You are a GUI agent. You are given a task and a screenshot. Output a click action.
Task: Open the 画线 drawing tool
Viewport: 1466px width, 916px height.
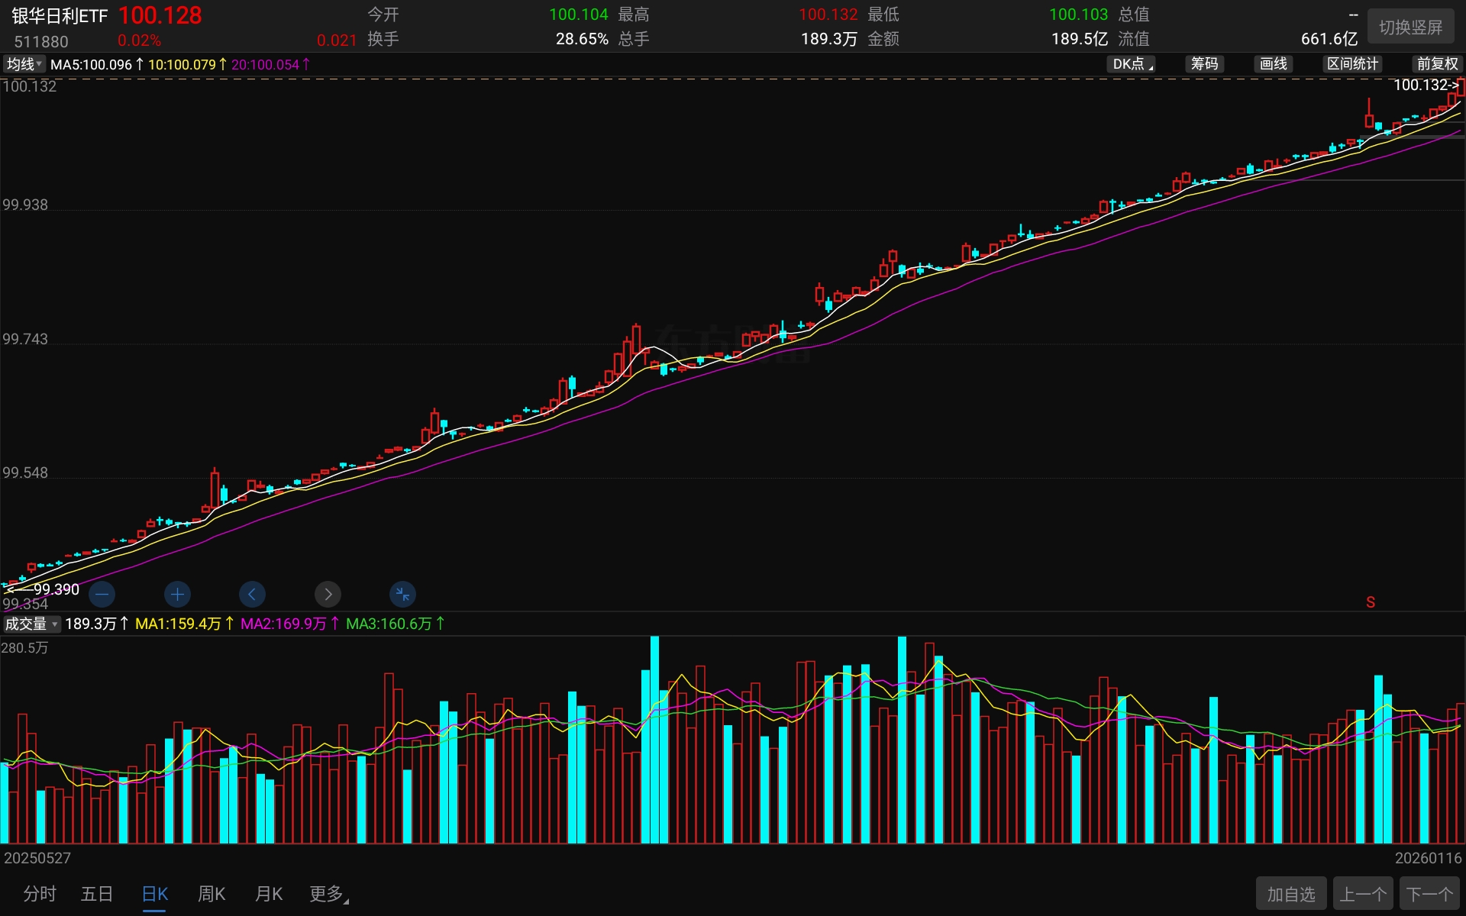1273,64
